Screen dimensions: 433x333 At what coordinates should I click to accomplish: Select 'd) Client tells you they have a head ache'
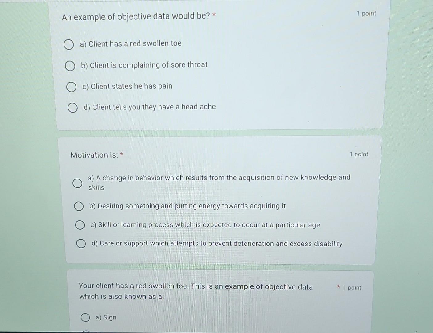pyautogui.click(x=72, y=108)
